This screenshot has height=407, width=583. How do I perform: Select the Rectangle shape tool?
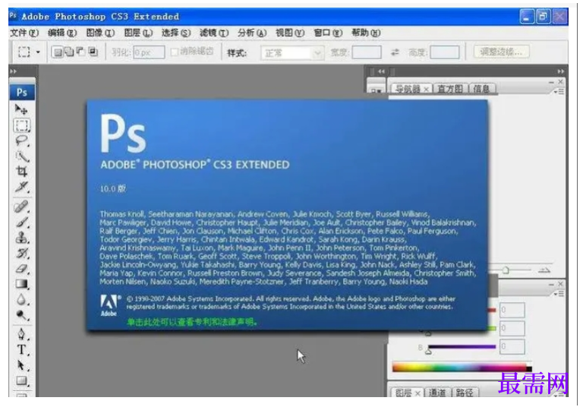[21, 380]
